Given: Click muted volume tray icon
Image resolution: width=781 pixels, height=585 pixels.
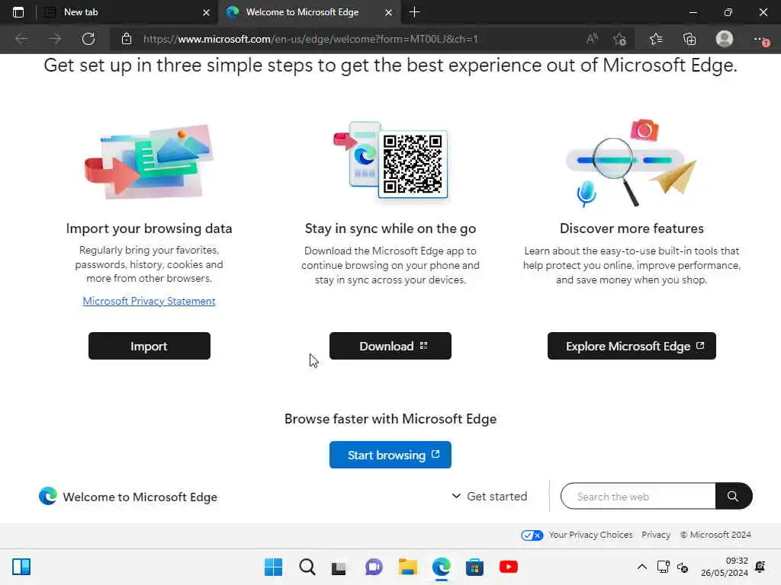Looking at the screenshot, I should pyautogui.click(x=683, y=567).
